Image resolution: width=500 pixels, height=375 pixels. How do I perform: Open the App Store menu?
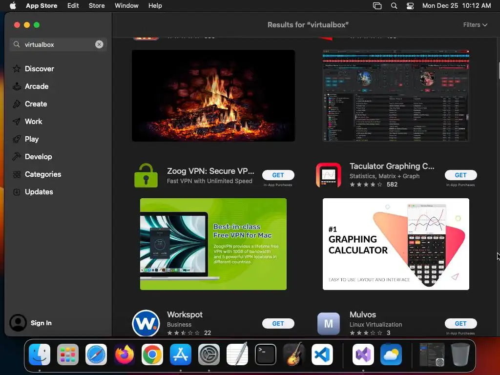42,5
